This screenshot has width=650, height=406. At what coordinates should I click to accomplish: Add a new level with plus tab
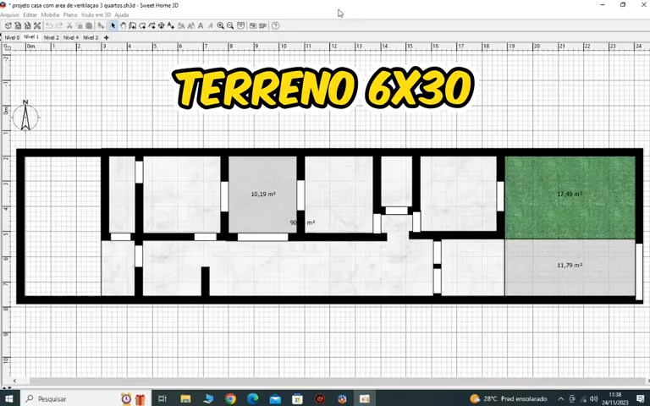tap(106, 37)
